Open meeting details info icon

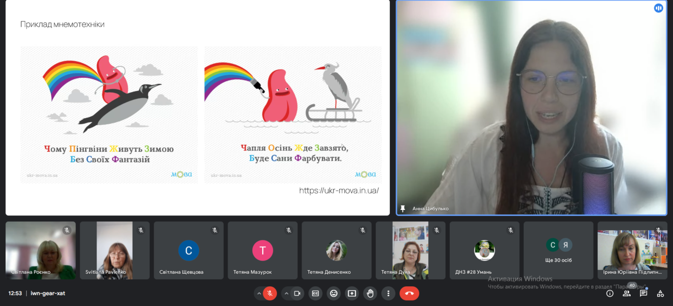(x=610, y=293)
